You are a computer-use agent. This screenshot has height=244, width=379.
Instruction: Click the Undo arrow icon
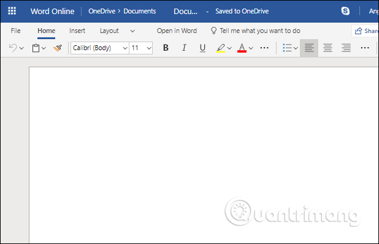click(13, 48)
